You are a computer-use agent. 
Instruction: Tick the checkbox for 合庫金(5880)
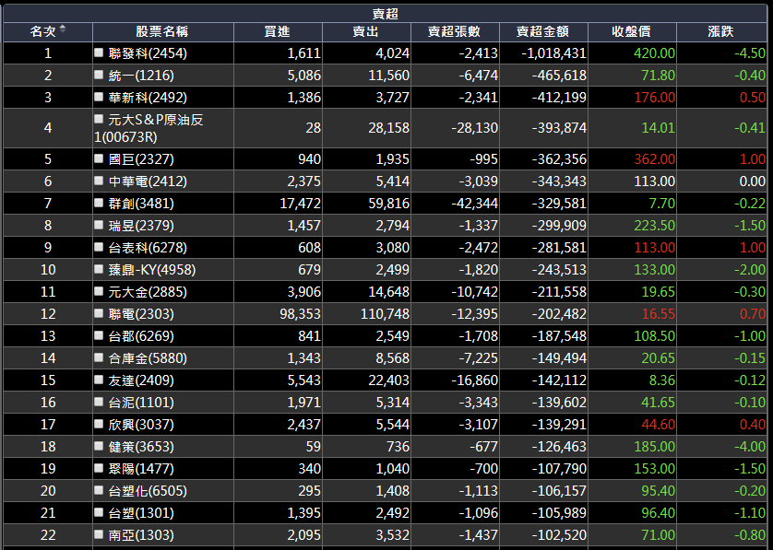pyautogui.click(x=99, y=357)
